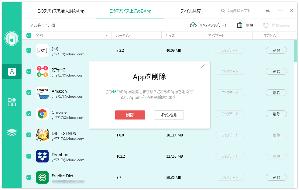
Task: Click the Chrome app icon
Action: click(x=42, y=114)
